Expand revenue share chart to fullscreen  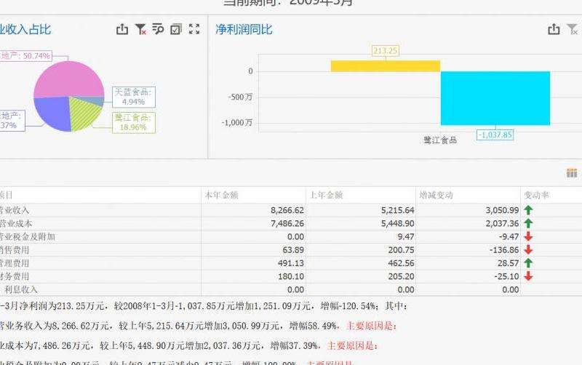pyautogui.click(x=194, y=30)
